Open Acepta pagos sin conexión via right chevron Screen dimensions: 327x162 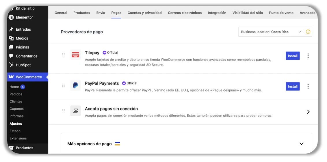[308, 112]
